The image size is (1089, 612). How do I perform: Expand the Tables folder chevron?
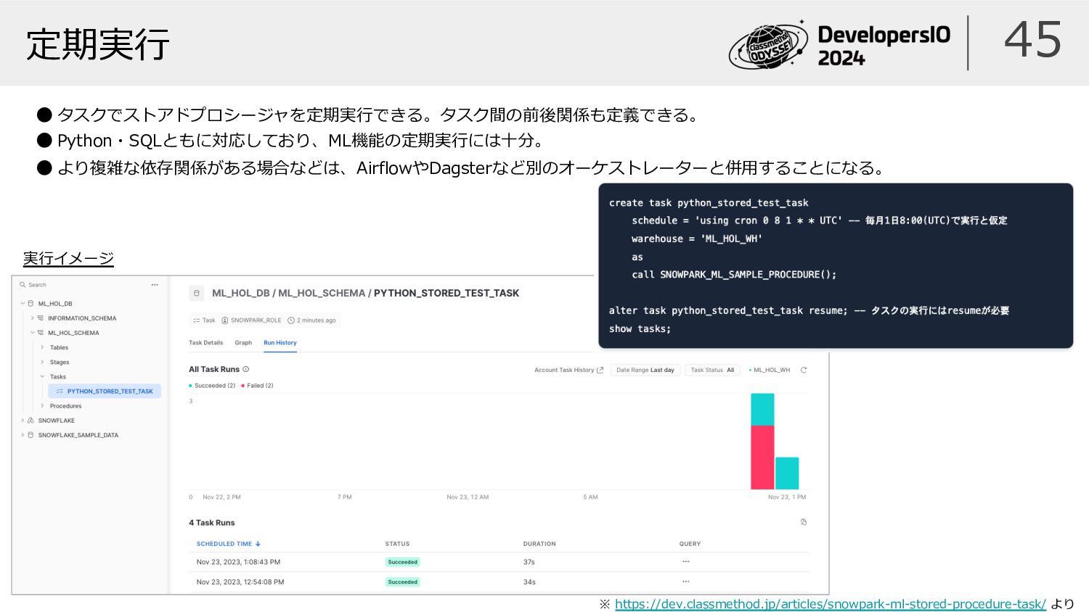pyautogui.click(x=42, y=347)
